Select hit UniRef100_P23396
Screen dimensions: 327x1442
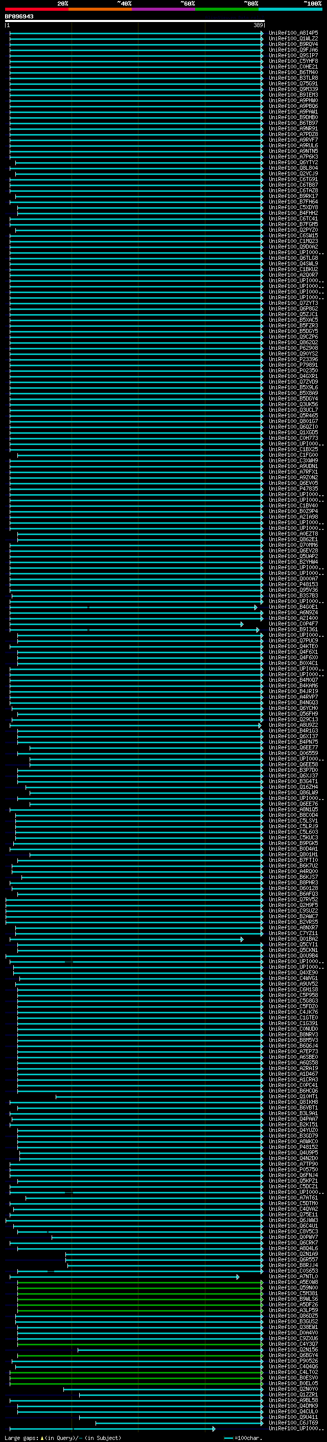click(293, 360)
